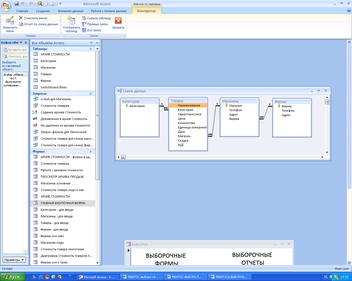The width and height of the screenshot is (352, 281).
Task: Click the red Закрыть button in ribbon
Action: point(118,23)
